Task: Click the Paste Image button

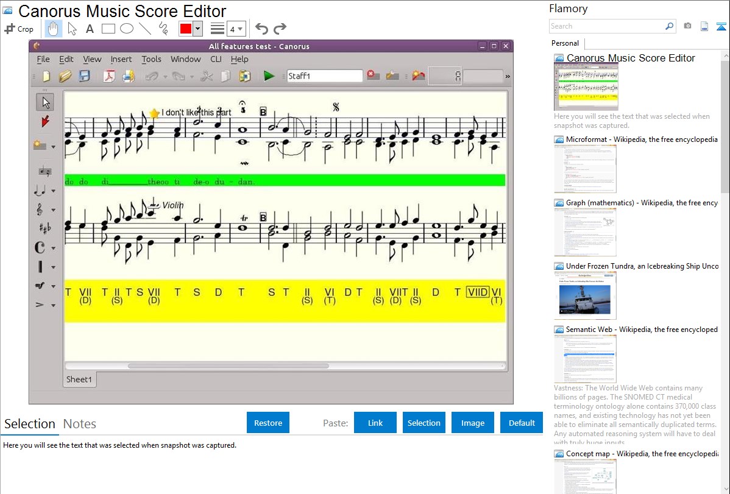Action: pyautogui.click(x=473, y=423)
